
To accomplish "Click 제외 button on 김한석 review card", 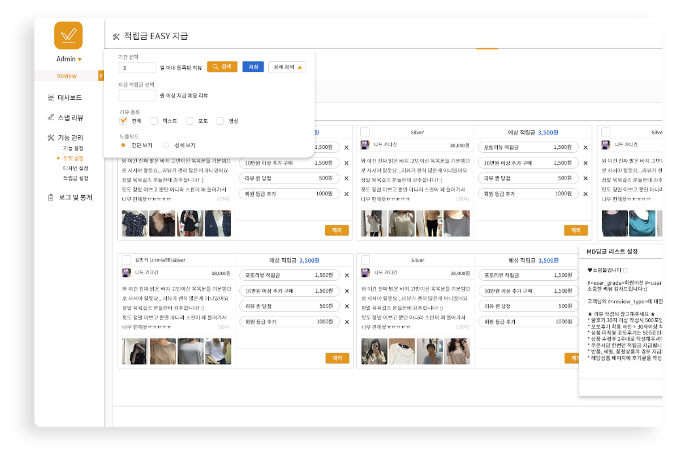I will tap(337, 358).
